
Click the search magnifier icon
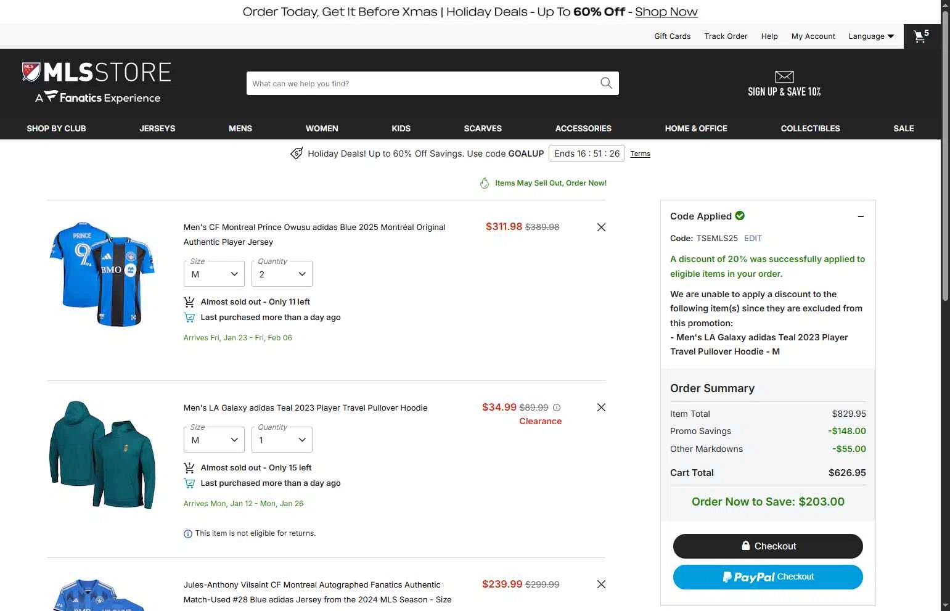[606, 83]
